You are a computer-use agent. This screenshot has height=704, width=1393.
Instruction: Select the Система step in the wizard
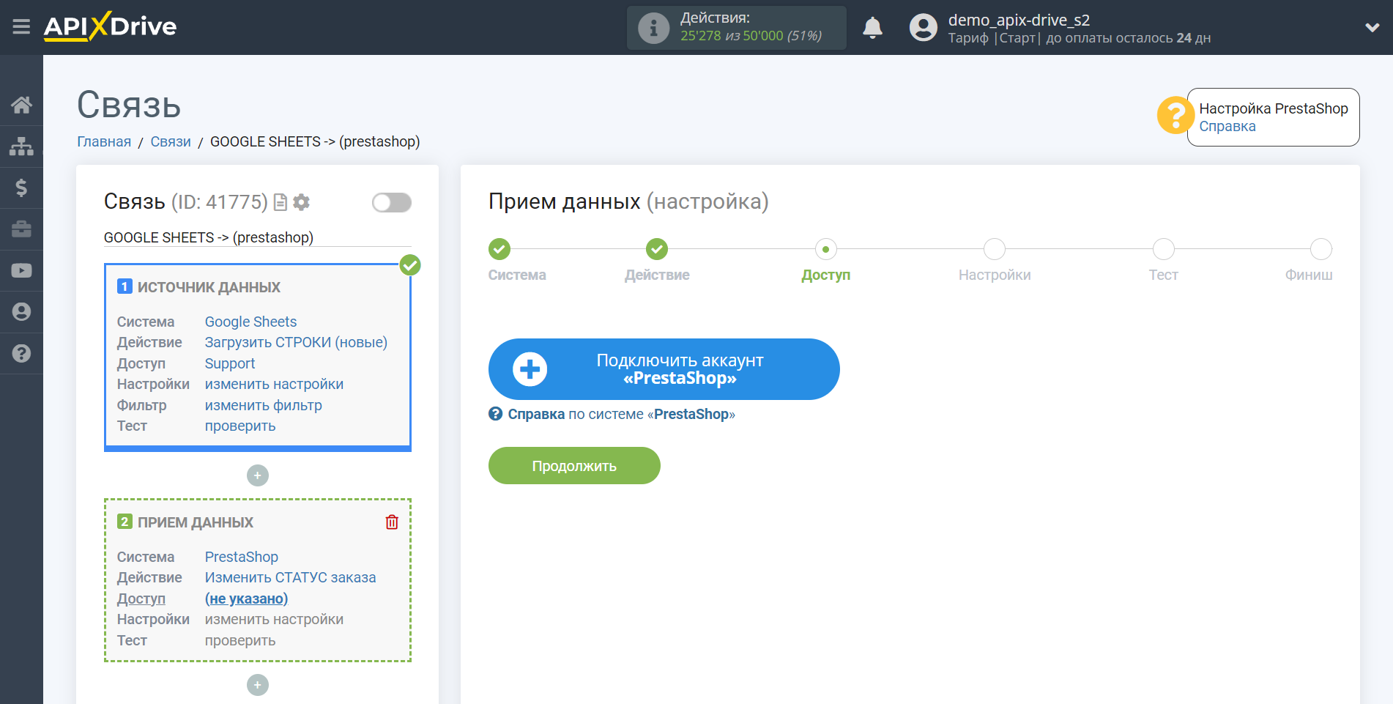[499, 249]
